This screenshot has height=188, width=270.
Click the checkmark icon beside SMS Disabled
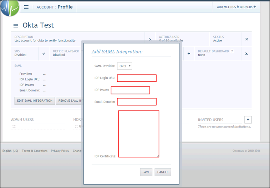44,54
